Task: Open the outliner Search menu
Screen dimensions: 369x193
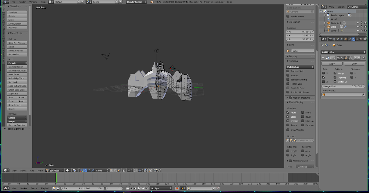Action: coord(341,7)
